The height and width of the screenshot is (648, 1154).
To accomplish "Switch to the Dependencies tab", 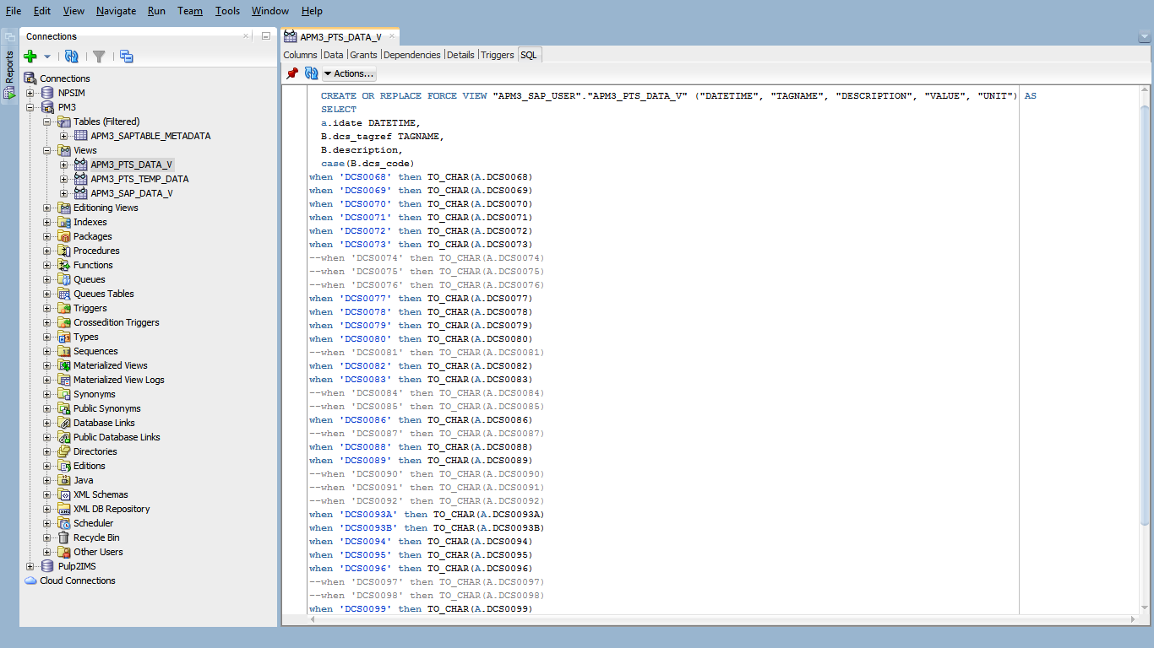I will [x=412, y=55].
